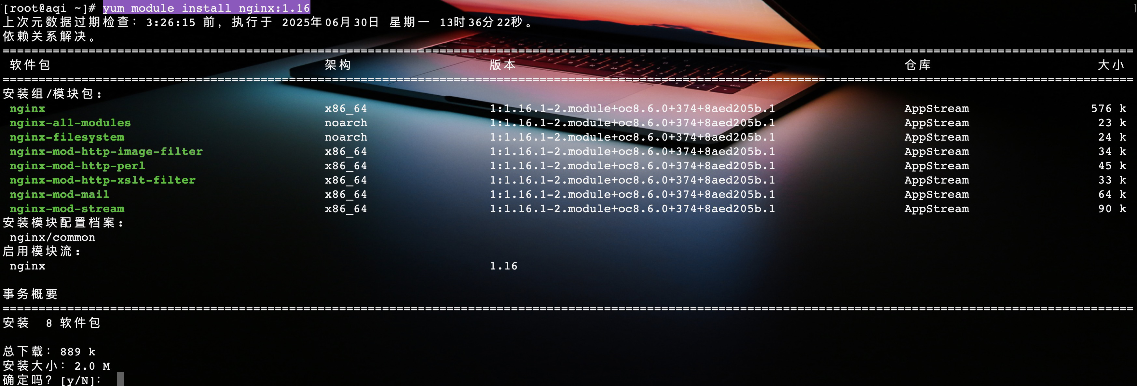Click the version string in nginx-mod-http-perl row
This screenshot has height=386, width=1137.
[632, 166]
